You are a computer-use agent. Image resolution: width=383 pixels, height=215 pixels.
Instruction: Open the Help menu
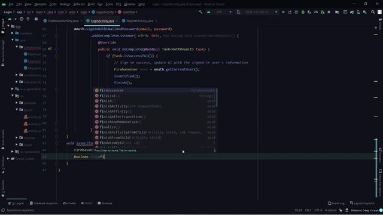(x=141, y=4)
